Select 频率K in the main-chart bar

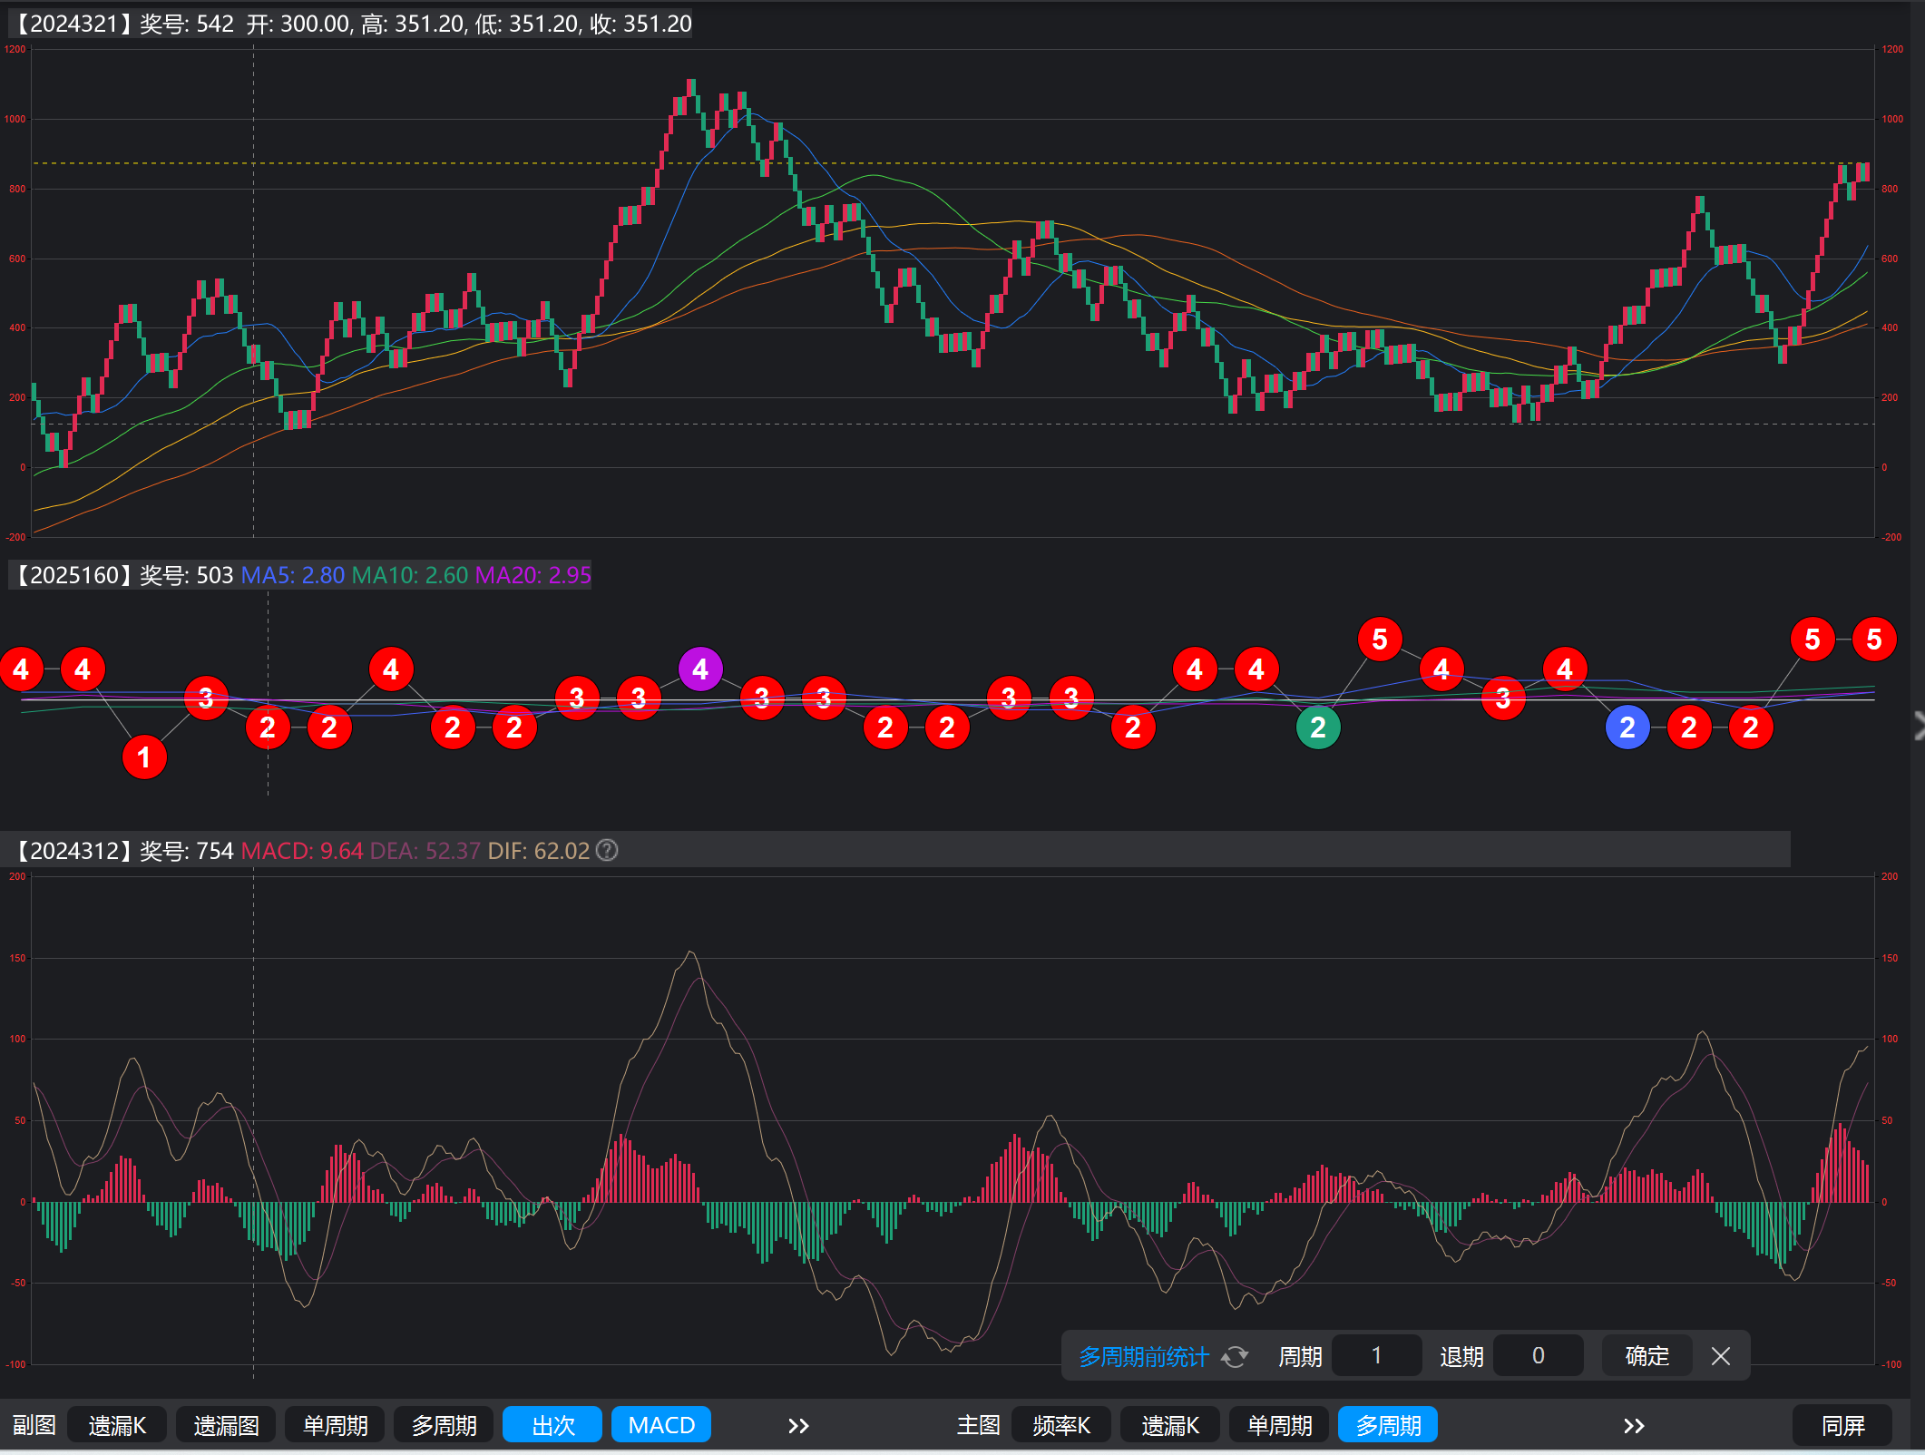(x=1060, y=1425)
